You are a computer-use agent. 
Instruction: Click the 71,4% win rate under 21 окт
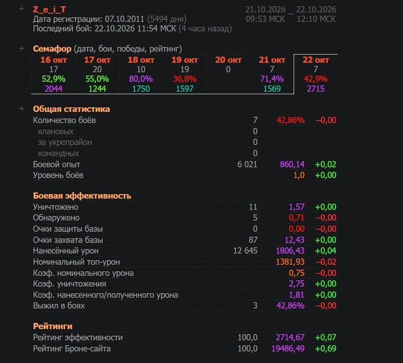click(x=272, y=79)
